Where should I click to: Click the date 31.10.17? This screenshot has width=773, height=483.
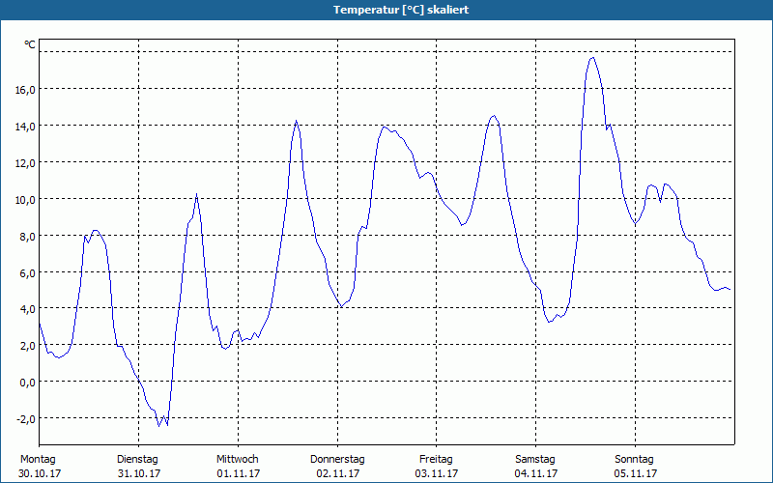point(139,473)
